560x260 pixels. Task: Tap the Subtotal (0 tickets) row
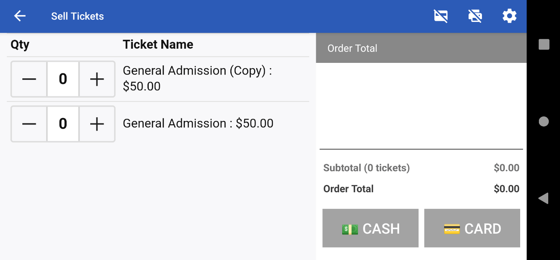(421, 168)
